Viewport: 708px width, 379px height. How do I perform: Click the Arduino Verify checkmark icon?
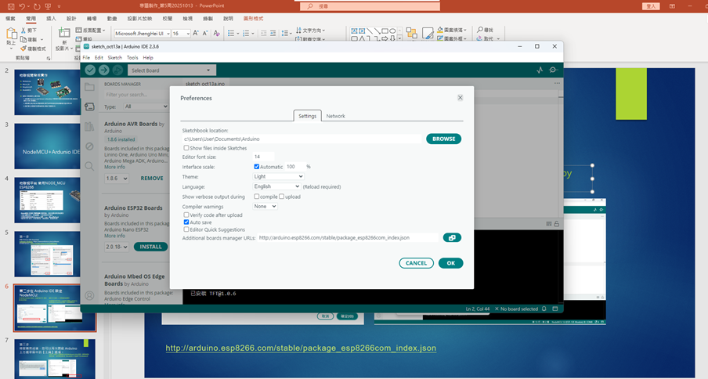click(x=90, y=70)
